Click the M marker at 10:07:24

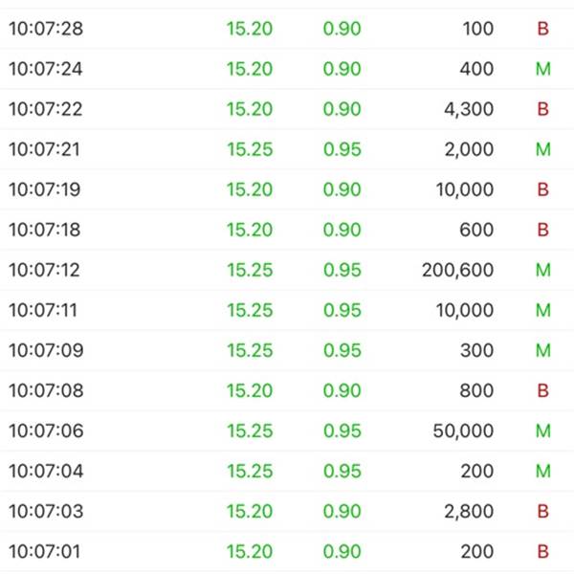coord(542,69)
